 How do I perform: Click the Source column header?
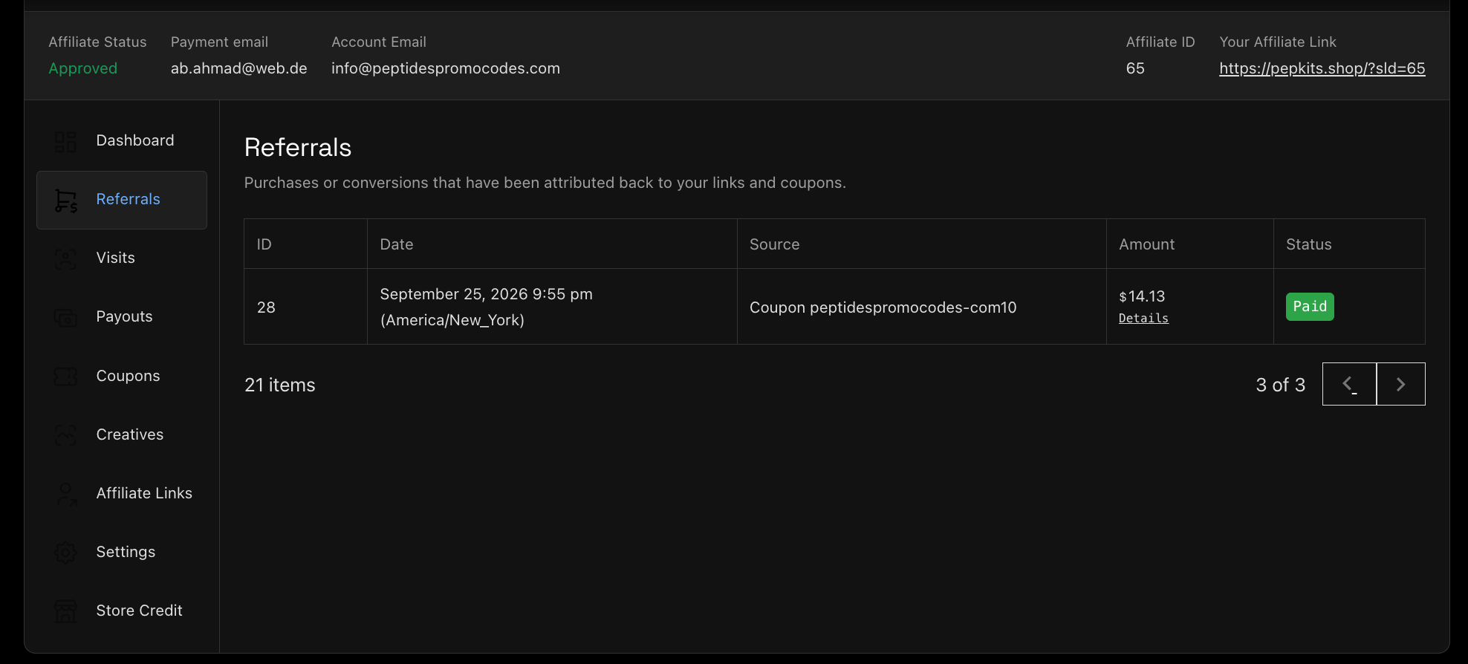[x=922, y=244]
